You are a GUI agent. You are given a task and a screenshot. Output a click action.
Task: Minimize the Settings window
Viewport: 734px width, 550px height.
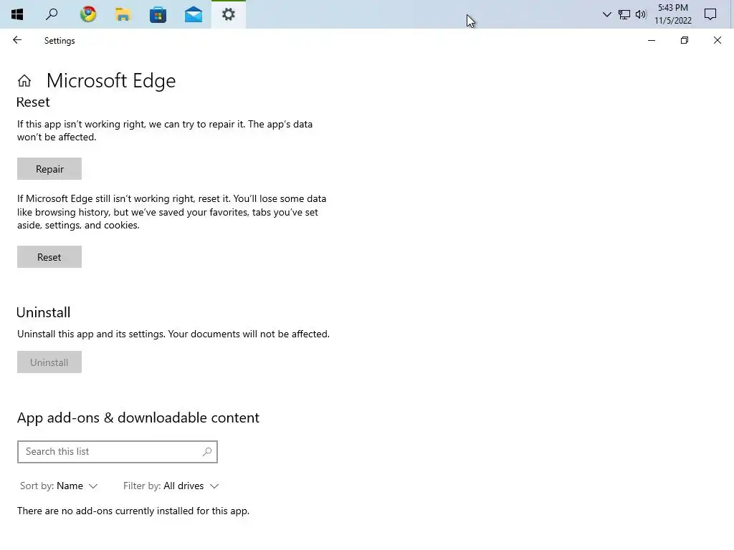click(x=651, y=40)
